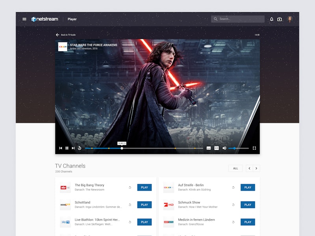Viewport: 315px width, 236px height.
Task: Click the search magnifier icon
Action: coord(215,19)
